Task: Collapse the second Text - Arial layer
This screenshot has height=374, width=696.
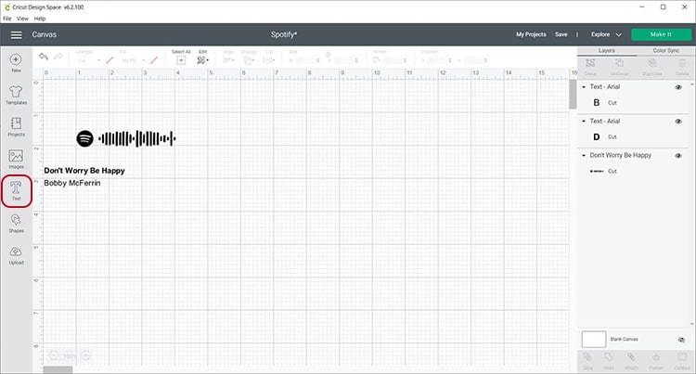Action: pos(584,122)
